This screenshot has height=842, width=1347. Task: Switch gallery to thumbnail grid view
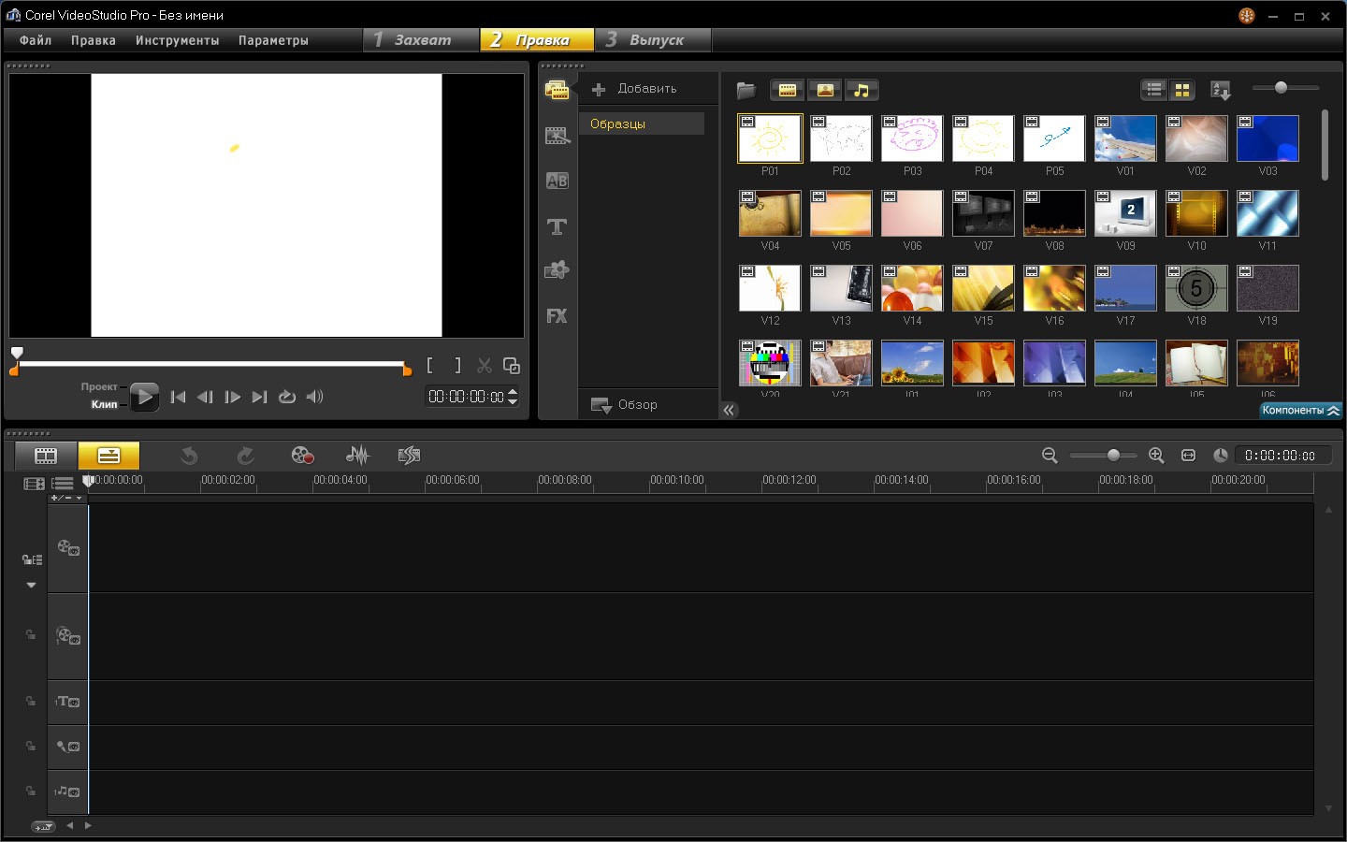tap(1181, 89)
